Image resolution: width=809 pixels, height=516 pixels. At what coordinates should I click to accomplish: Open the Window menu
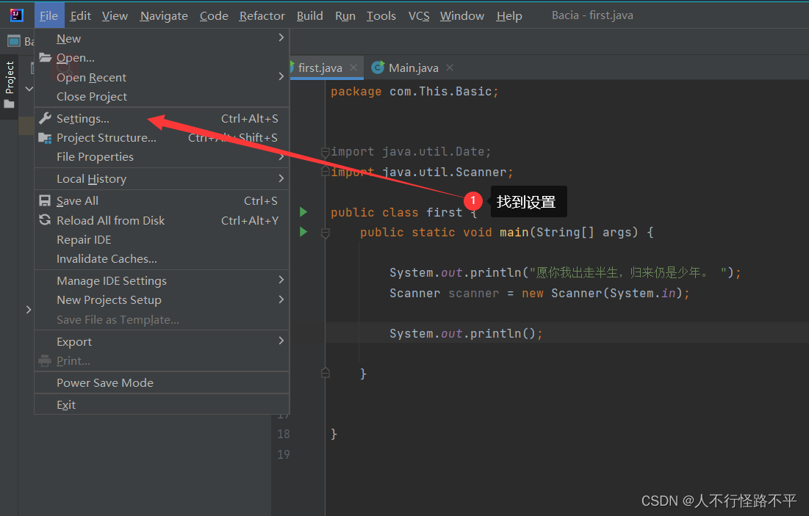tap(462, 16)
